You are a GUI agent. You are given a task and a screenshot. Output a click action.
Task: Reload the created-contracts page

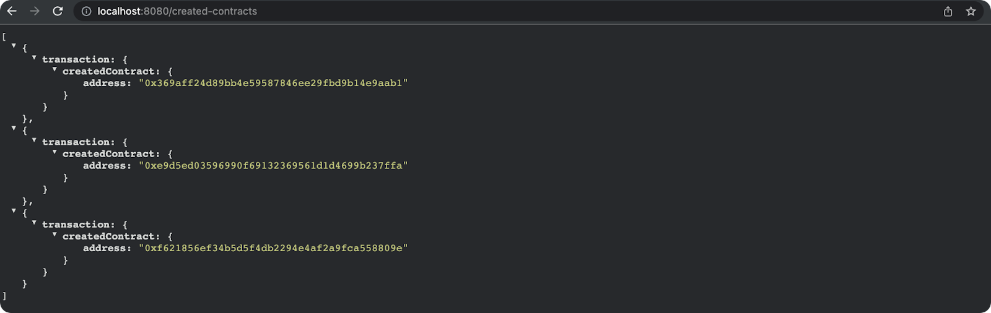click(x=58, y=11)
